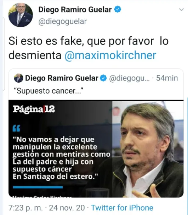The image size is (188, 215).
Task: Click the verified badge beside the main author name
Action: [118, 10]
